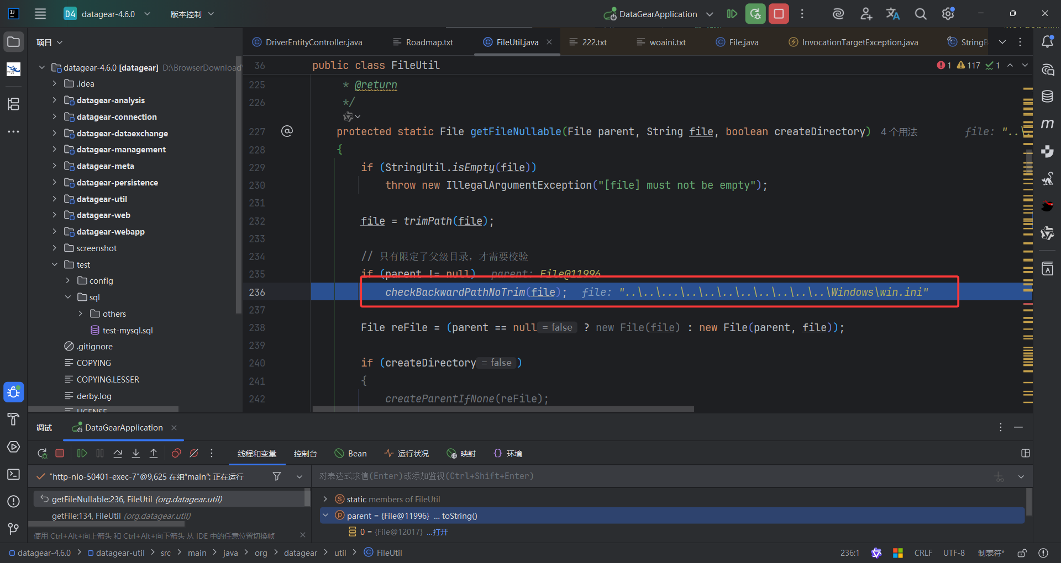1061x563 pixels.
Task: Collapse the parent variable node
Action: tap(325, 516)
